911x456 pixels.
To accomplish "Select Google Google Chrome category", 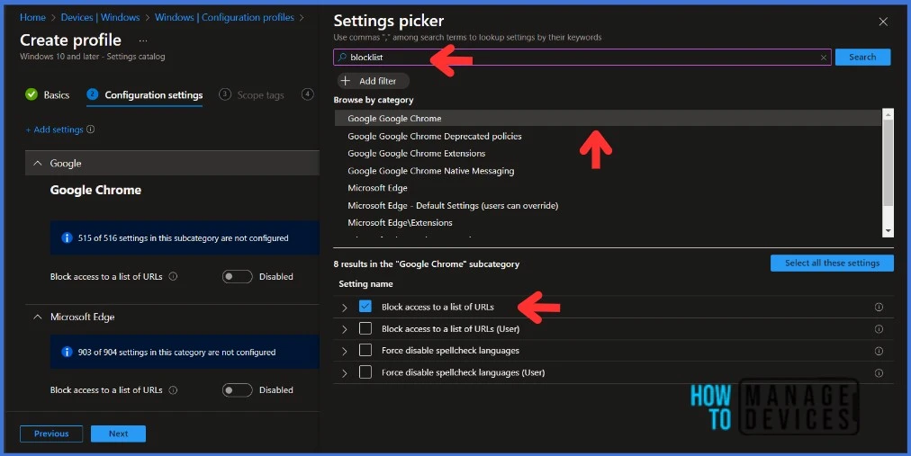I will (608, 119).
